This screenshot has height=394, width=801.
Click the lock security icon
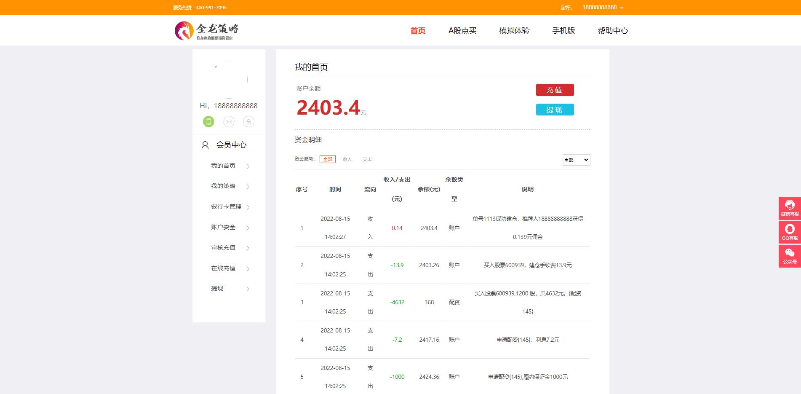coord(248,122)
